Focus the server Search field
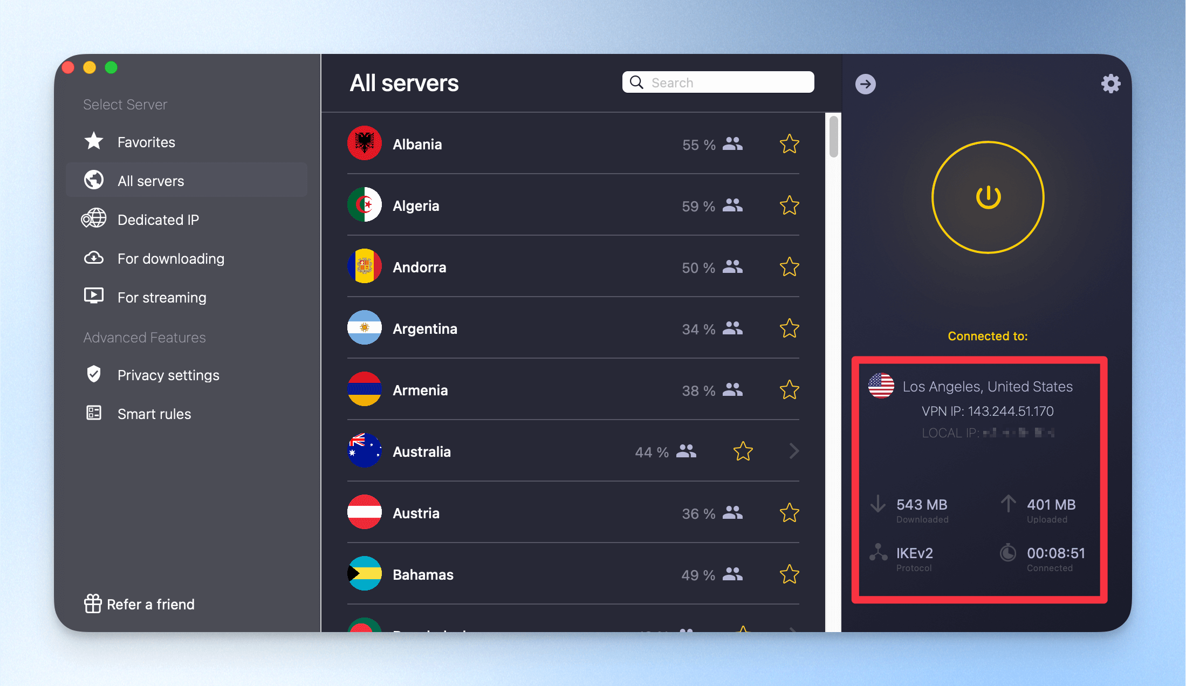The width and height of the screenshot is (1186, 686). [718, 83]
